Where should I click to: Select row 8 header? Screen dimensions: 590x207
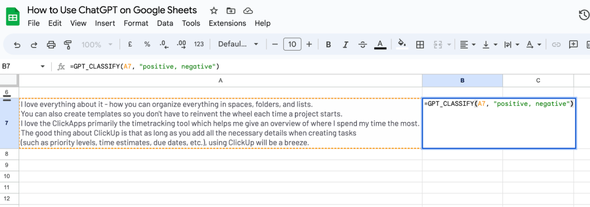(x=7, y=154)
